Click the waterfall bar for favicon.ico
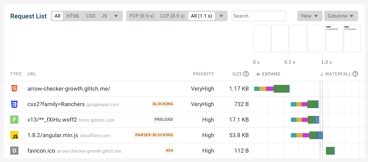The width and height of the screenshot is (368, 162). (x=330, y=151)
